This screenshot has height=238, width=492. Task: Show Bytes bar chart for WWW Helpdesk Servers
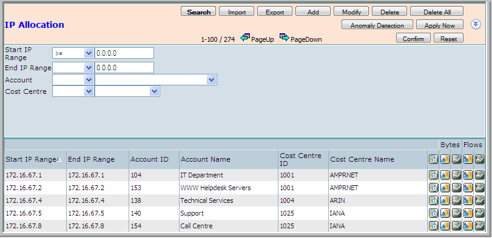(445, 188)
